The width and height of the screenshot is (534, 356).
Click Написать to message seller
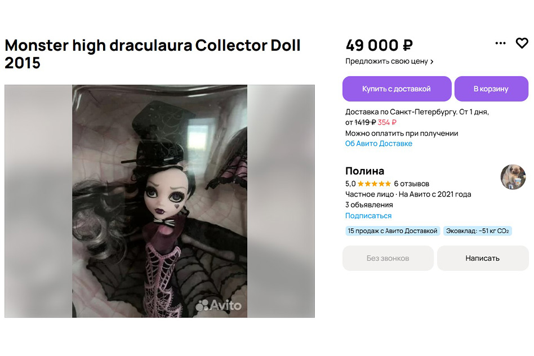pyautogui.click(x=483, y=258)
